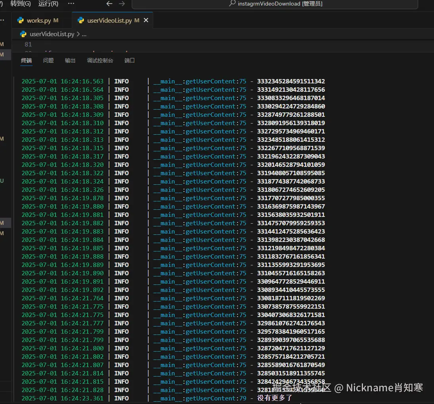Open the overflow menu ellipsis in menu bar
434x404 pixels.
click(x=71, y=4)
